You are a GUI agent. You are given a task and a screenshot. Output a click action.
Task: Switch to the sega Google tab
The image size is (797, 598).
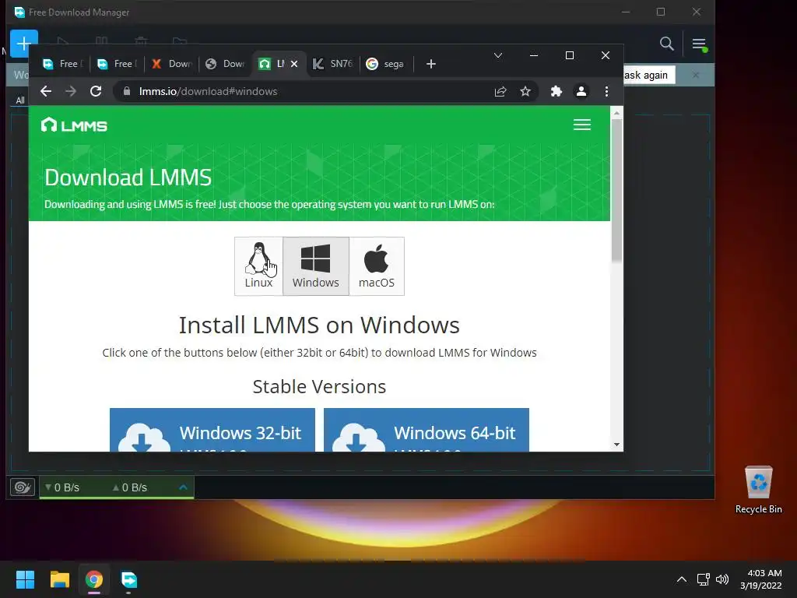(386, 64)
